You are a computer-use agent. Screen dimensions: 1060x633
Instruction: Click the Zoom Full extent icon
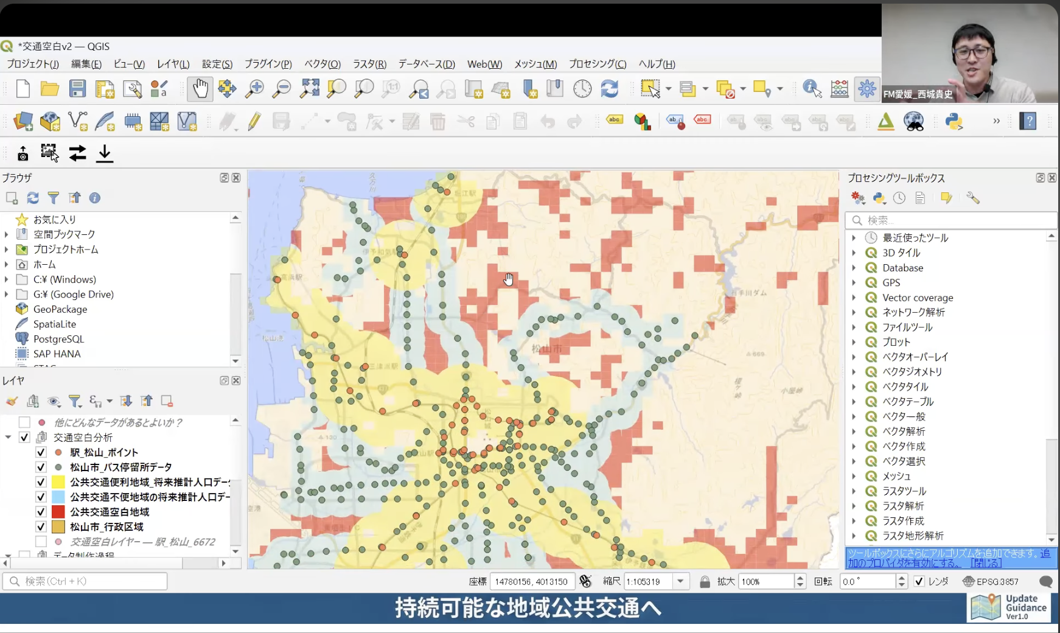pyautogui.click(x=309, y=89)
